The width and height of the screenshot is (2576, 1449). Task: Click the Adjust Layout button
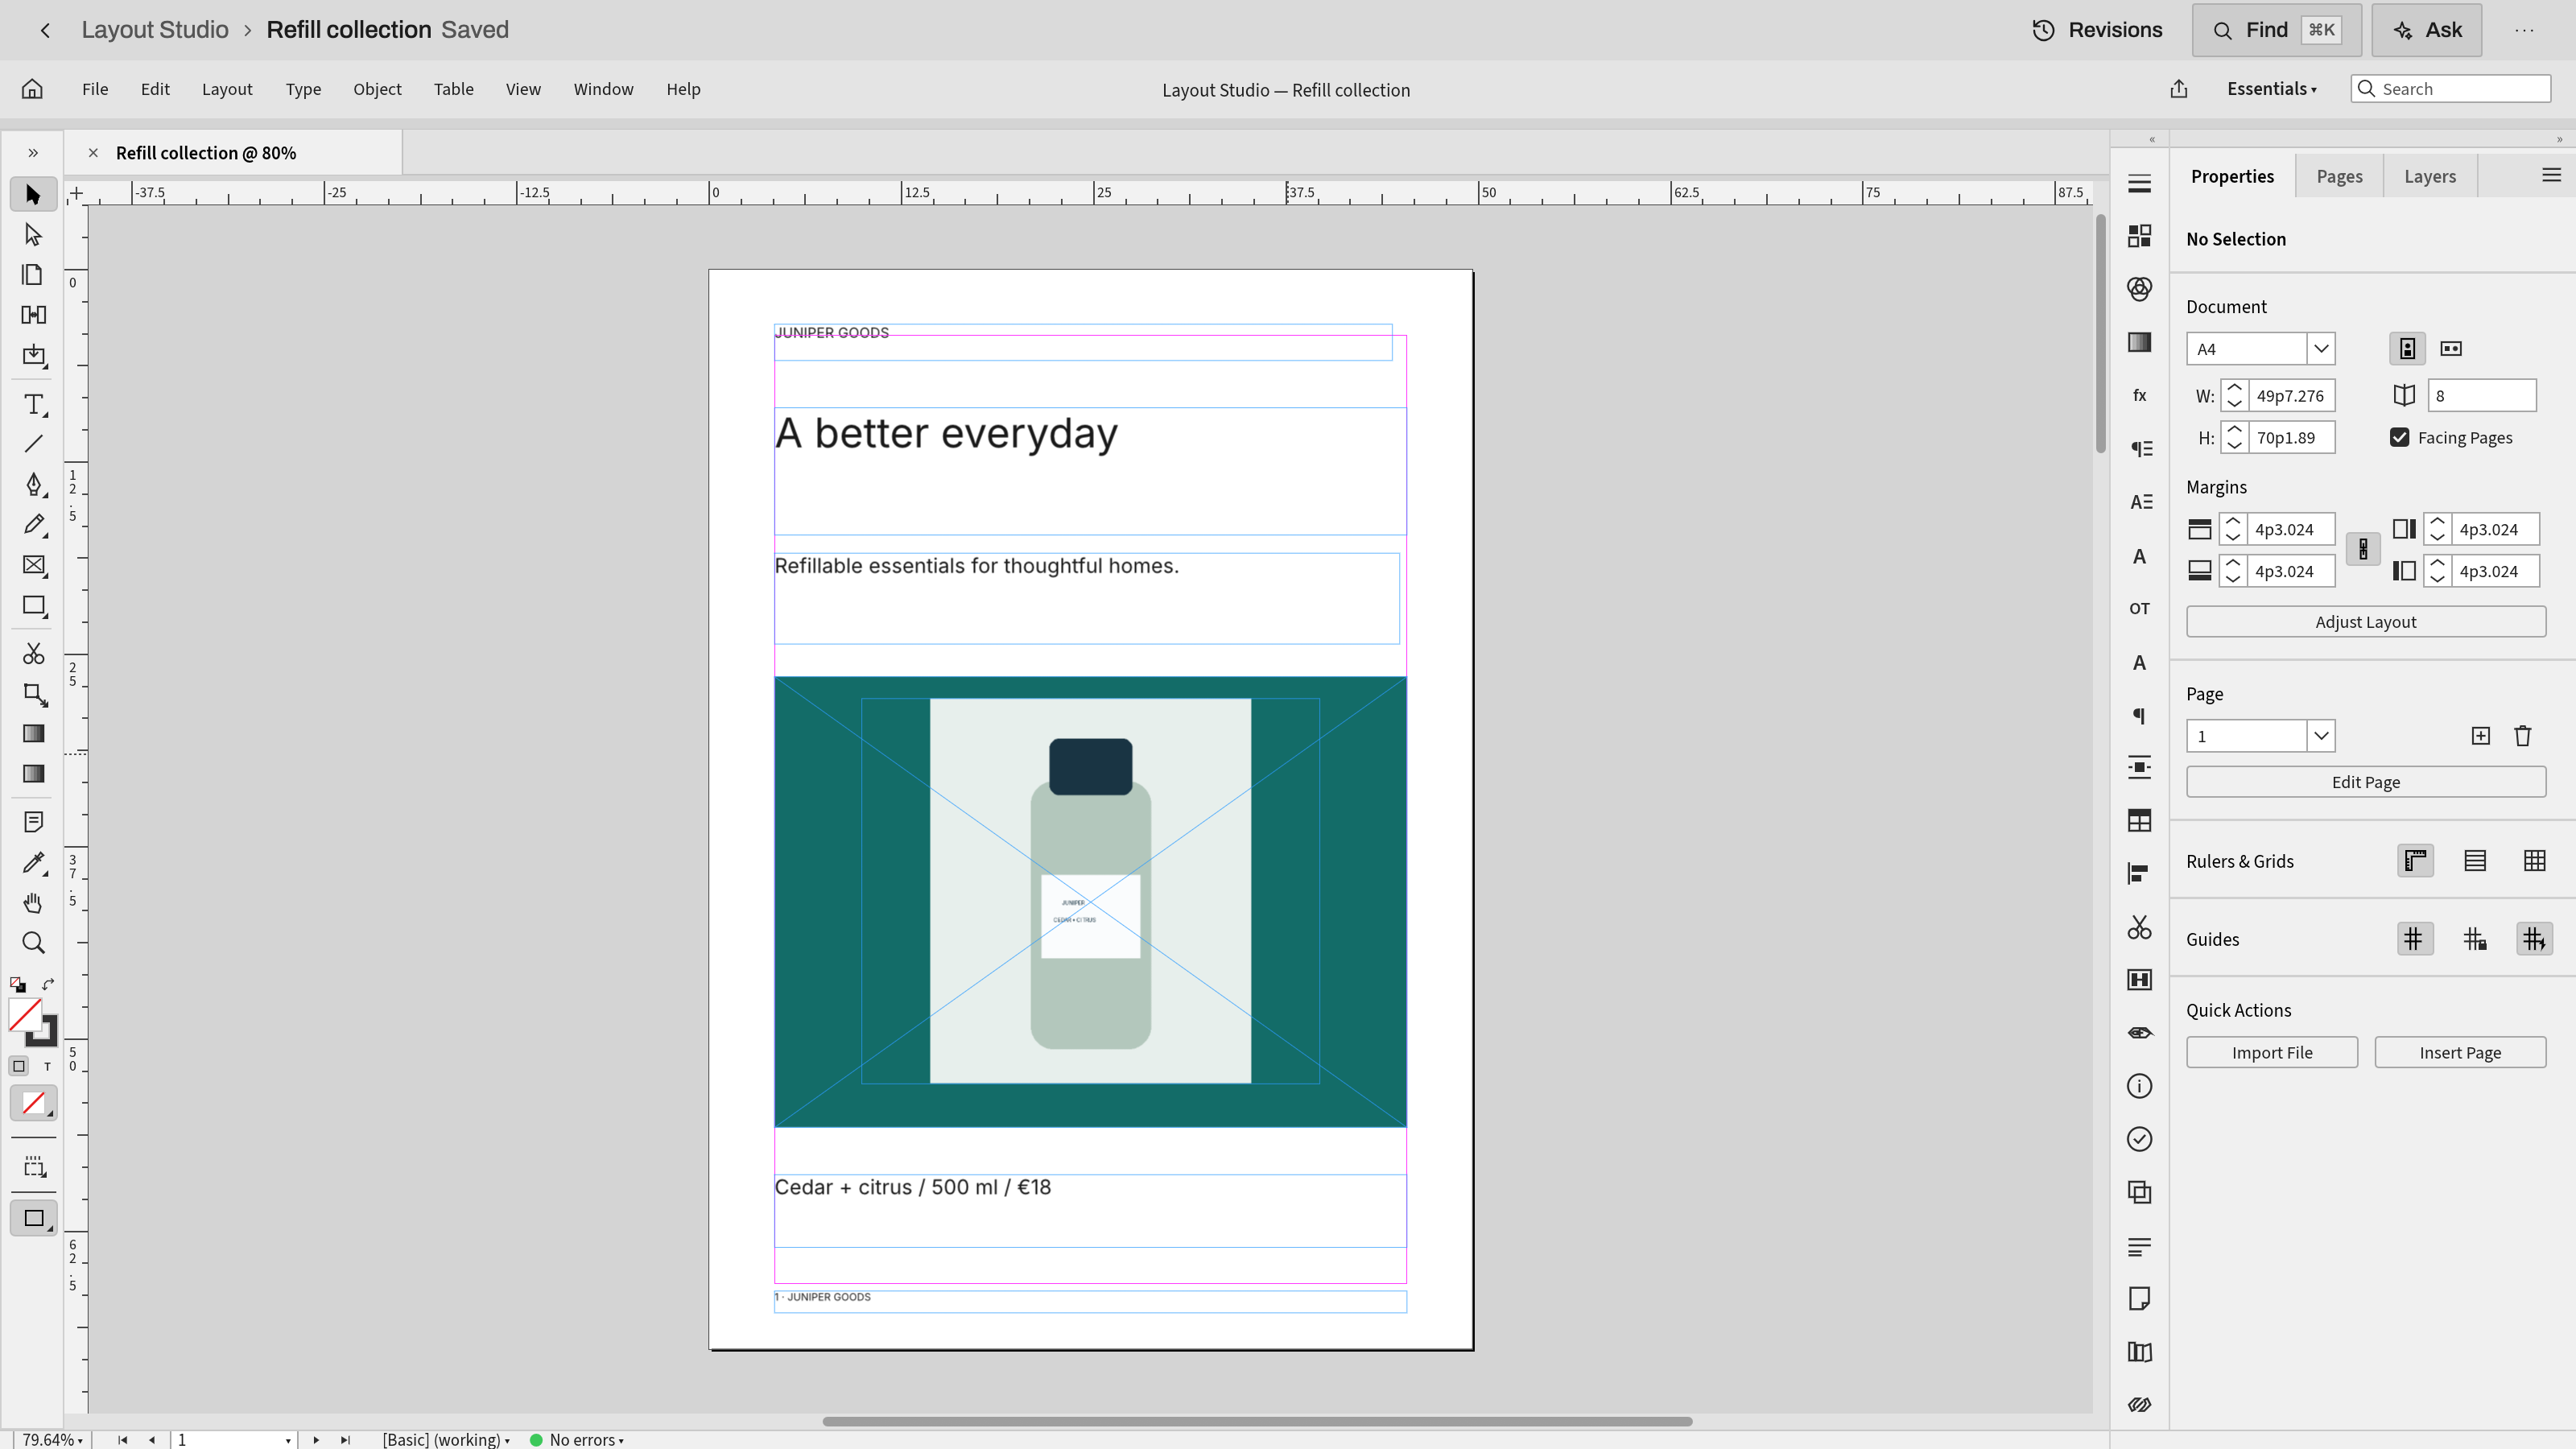pyautogui.click(x=2366, y=622)
